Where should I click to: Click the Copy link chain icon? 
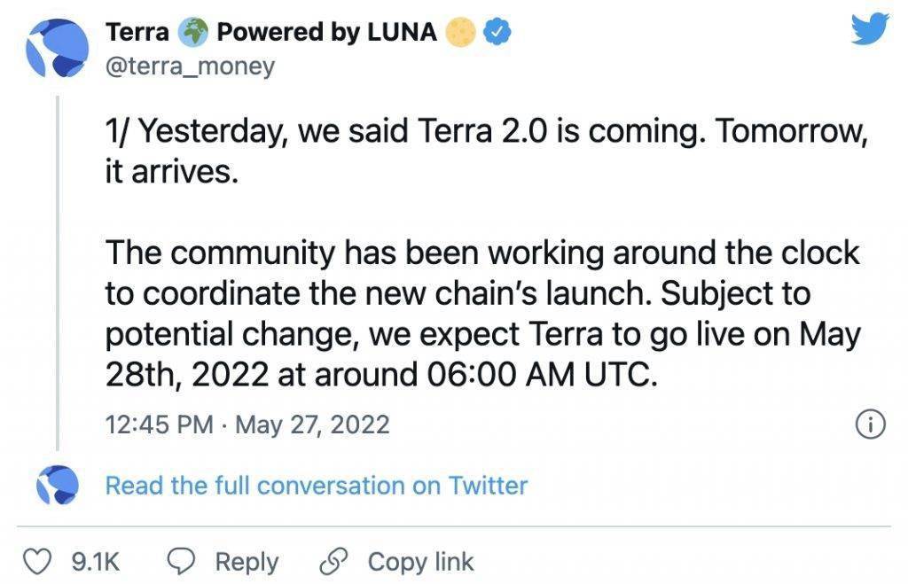click(333, 560)
